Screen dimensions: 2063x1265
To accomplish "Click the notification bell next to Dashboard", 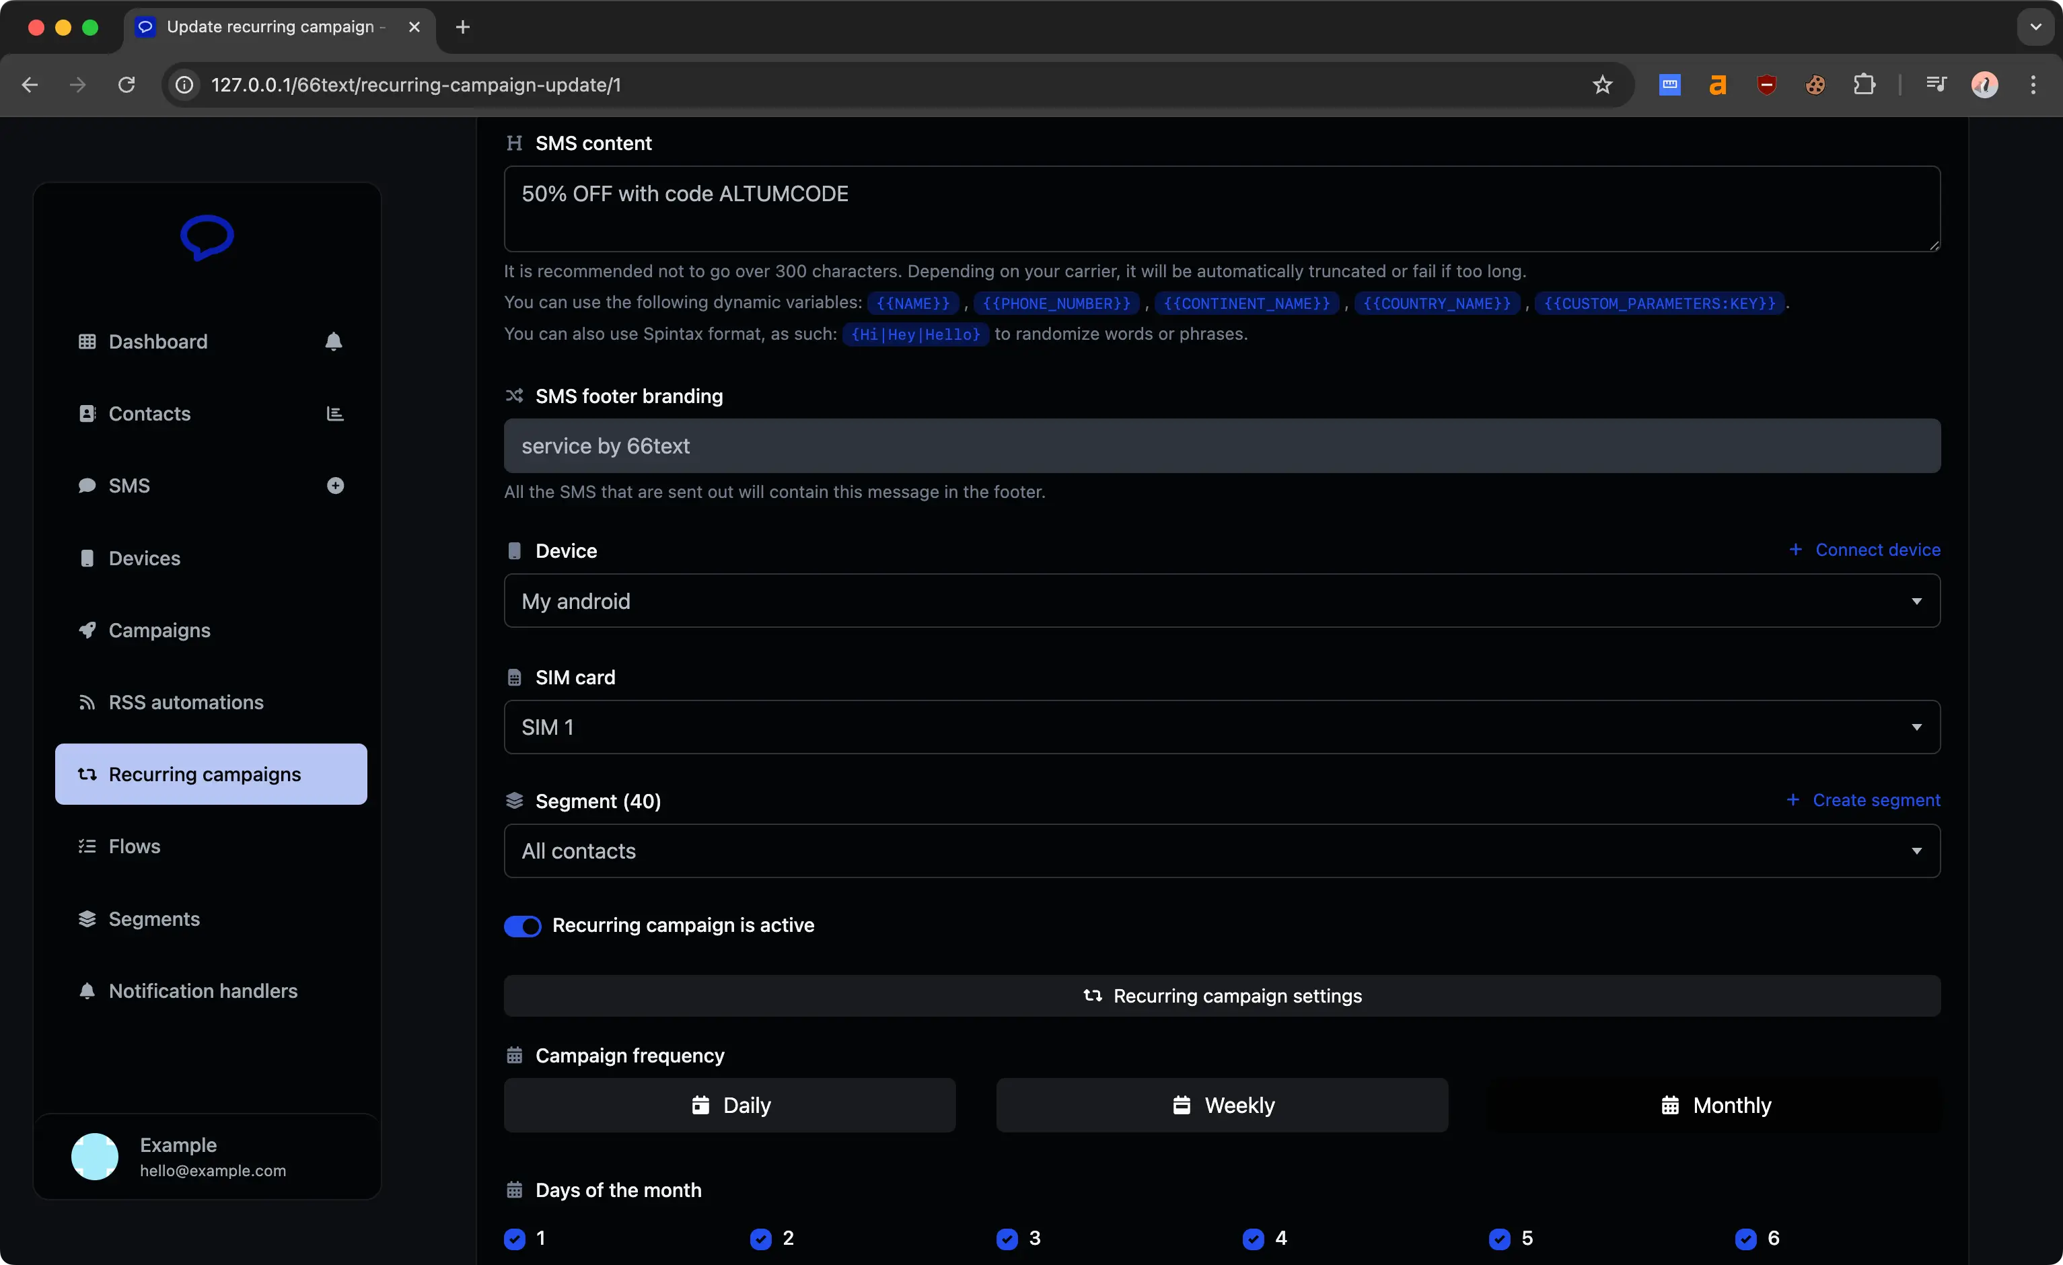I will coord(334,340).
